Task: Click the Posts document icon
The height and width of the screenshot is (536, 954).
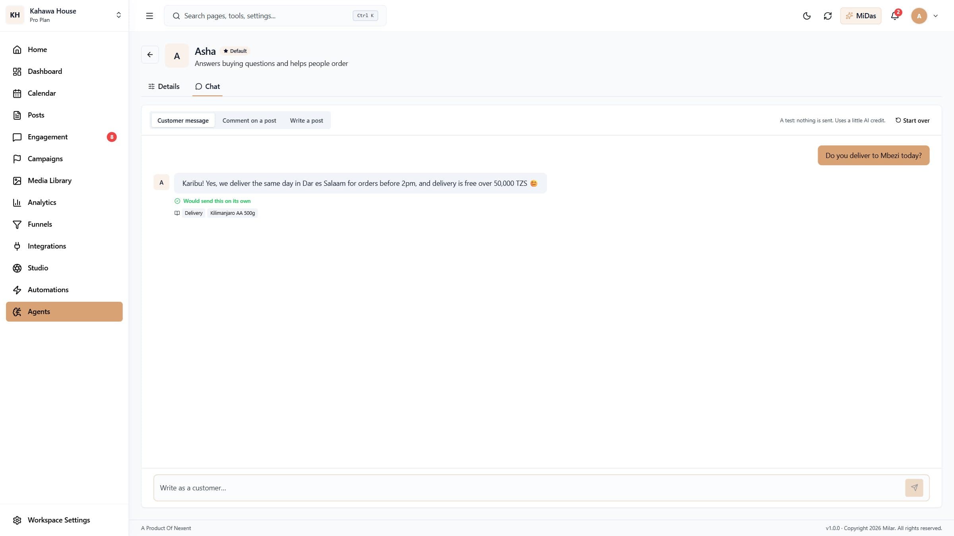Action: point(17,115)
